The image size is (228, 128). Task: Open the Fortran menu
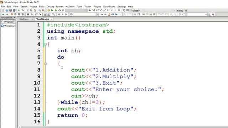point(59,6)
